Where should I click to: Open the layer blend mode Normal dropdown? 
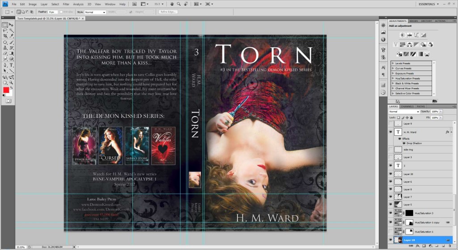404,112
